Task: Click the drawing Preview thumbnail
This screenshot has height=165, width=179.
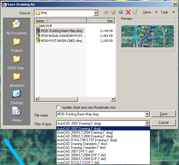Action: [x=147, y=36]
